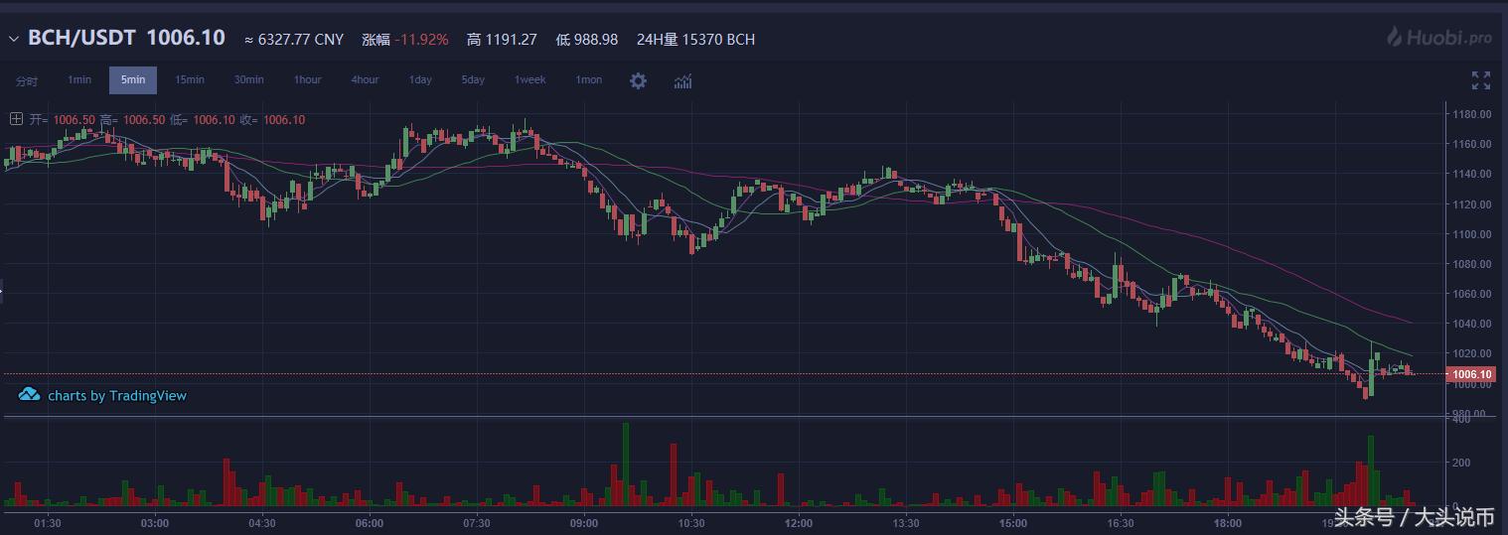
Task: Select the 1mon interval
Action: click(588, 80)
